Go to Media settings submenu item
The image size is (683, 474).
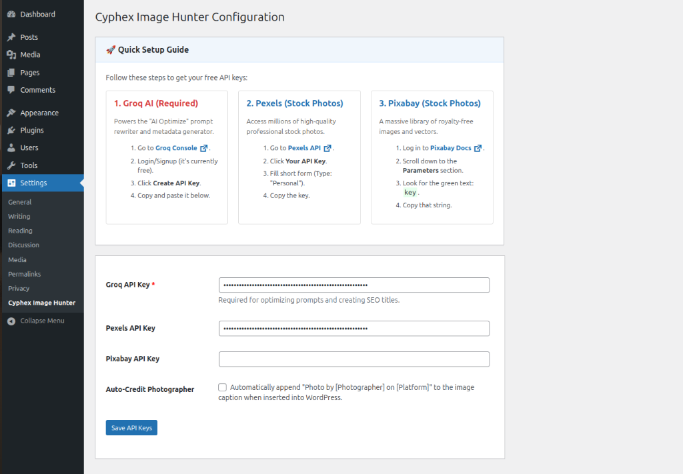tap(17, 260)
